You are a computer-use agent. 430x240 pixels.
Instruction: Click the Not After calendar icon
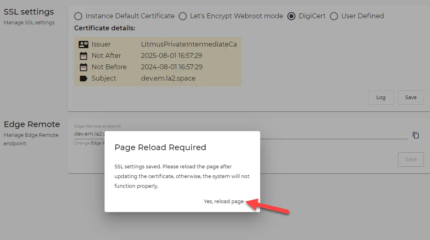(x=83, y=56)
